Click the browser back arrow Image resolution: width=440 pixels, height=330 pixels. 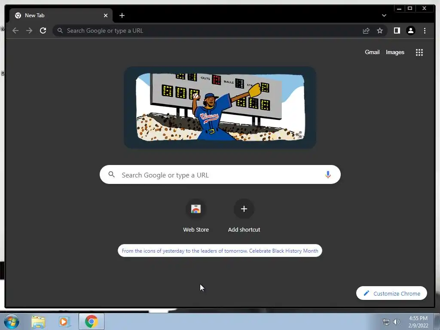[15, 31]
